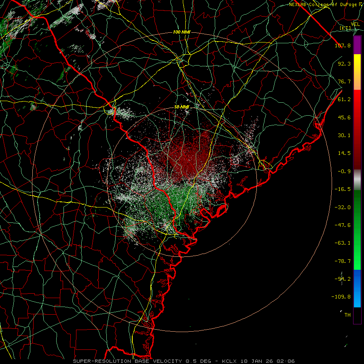The height and width of the screenshot is (364, 364).
Task: Pick the black TH segment of velocity scale
Action: tap(357, 315)
